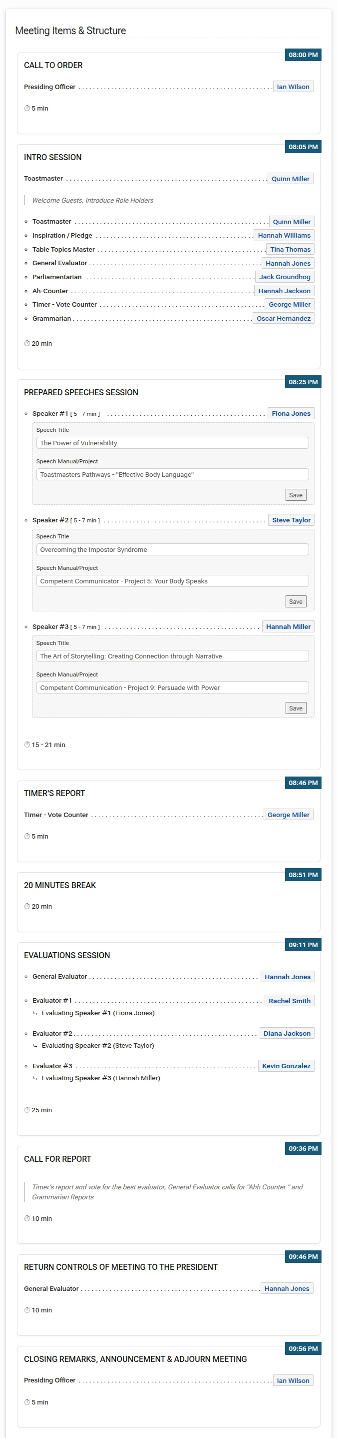The width and height of the screenshot is (338, 1438).
Task: Edit The Power of Vulnerability title field
Action: click(172, 443)
